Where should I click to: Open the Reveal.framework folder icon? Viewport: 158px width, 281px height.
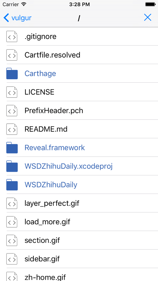click(x=12, y=148)
